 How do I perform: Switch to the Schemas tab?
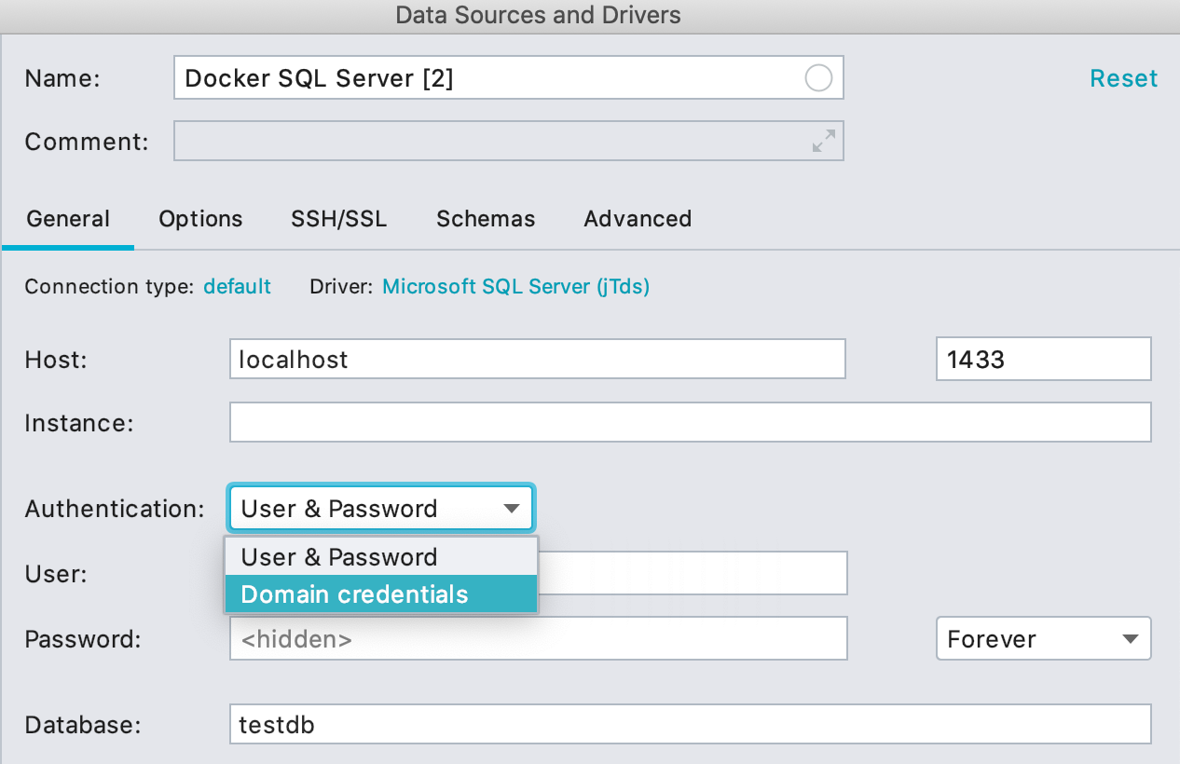pos(486,219)
